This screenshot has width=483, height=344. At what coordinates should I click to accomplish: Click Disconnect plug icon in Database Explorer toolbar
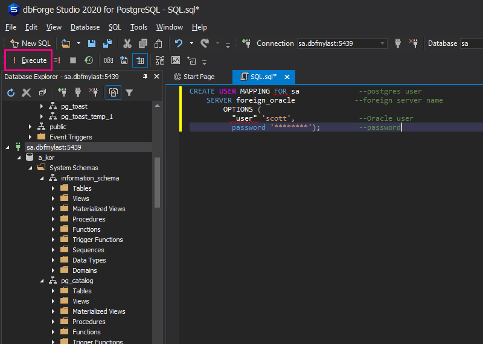pos(94,92)
